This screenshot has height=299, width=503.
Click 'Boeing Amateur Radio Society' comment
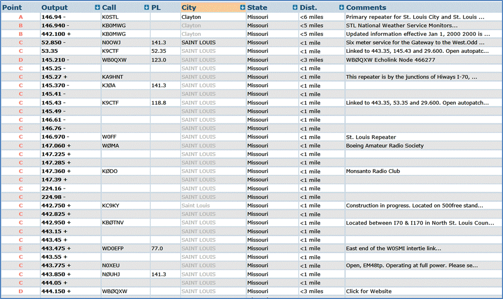point(384,145)
